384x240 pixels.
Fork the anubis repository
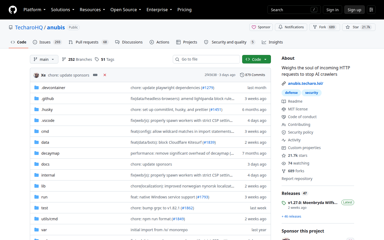click(325, 27)
